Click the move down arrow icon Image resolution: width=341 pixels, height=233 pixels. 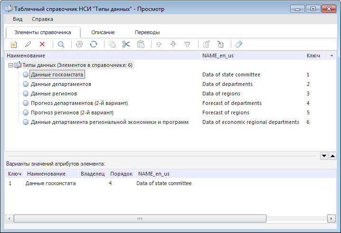(x=173, y=44)
